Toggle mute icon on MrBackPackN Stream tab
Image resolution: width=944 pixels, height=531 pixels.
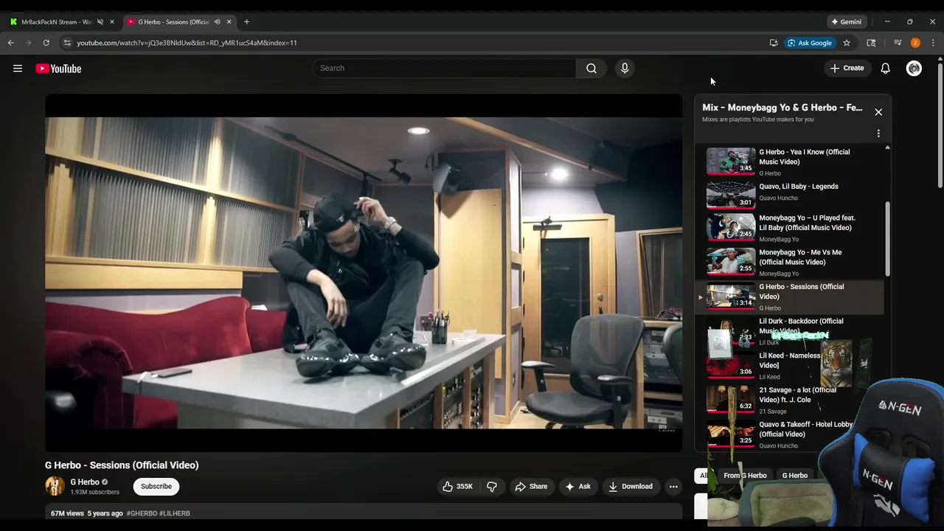coord(100,22)
